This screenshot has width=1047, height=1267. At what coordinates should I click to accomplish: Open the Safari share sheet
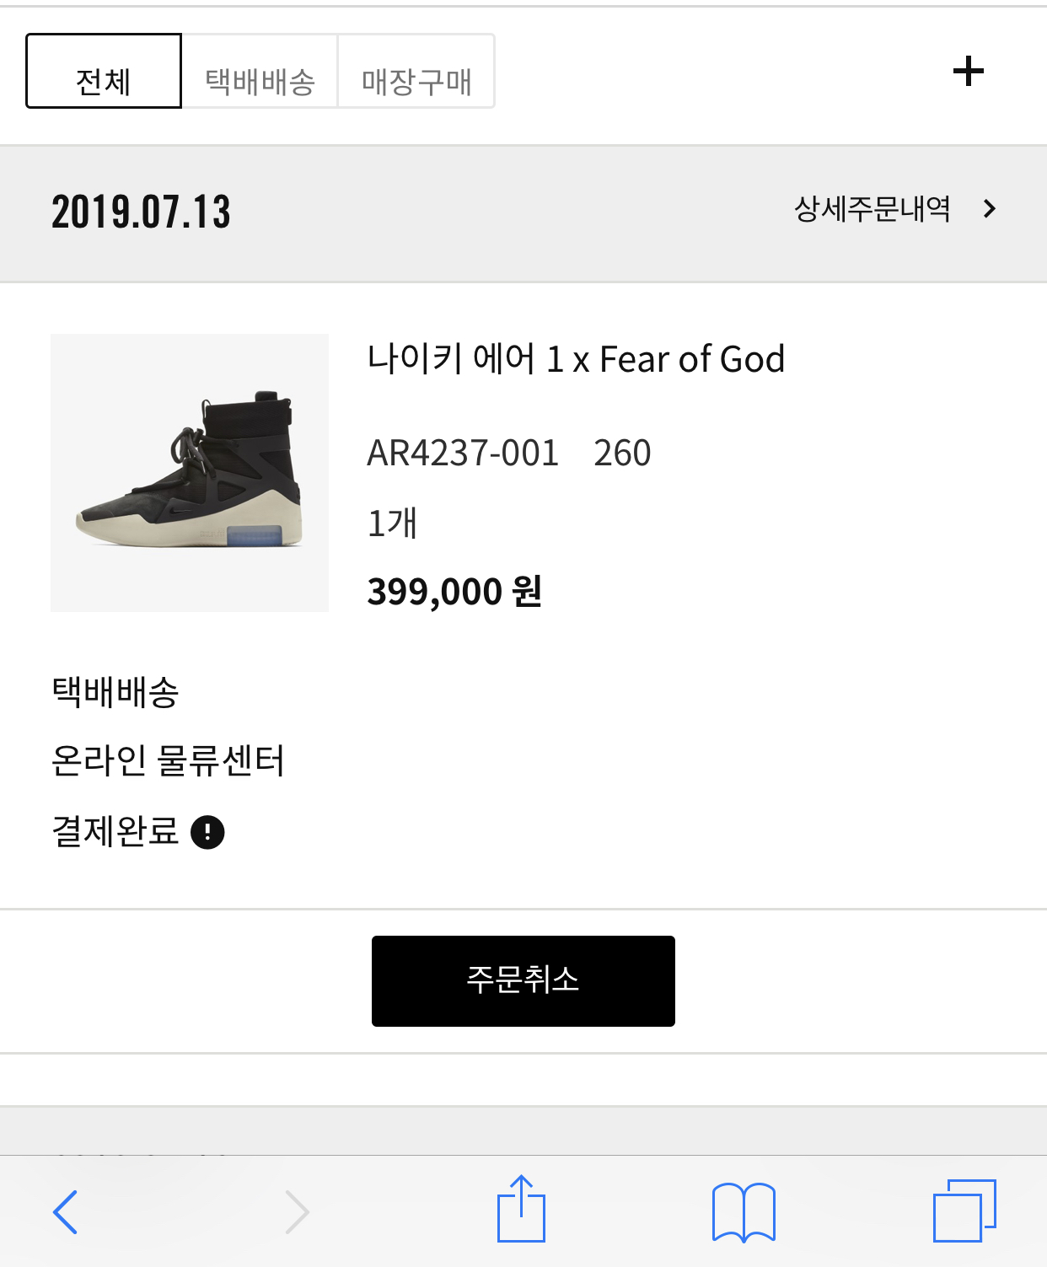(521, 1210)
